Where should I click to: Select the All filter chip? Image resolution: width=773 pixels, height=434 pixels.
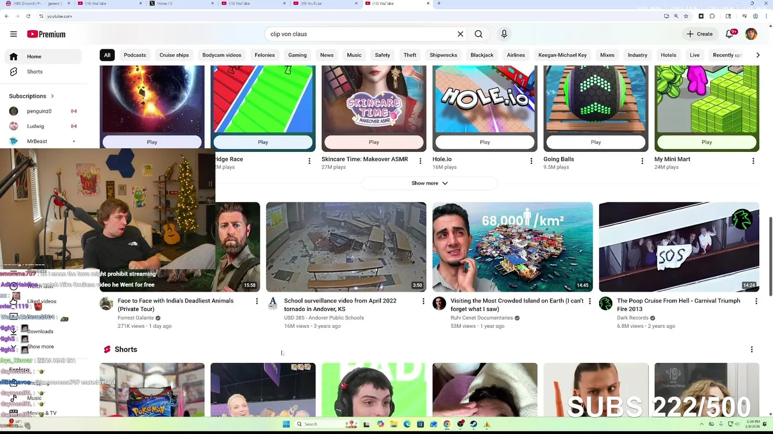(x=107, y=55)
